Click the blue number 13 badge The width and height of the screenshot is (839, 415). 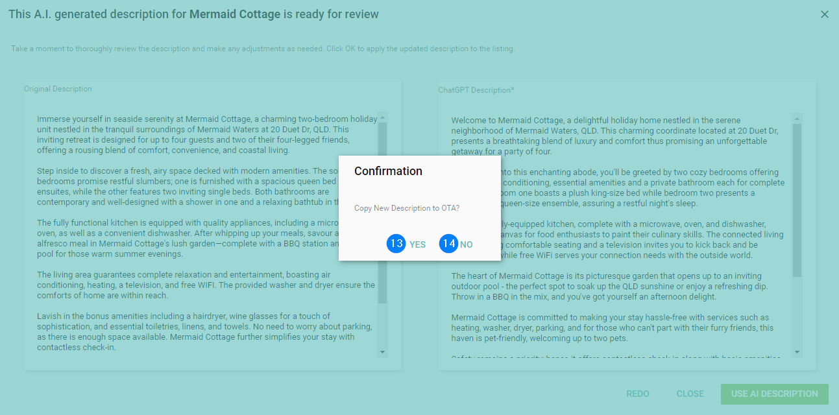396,244
